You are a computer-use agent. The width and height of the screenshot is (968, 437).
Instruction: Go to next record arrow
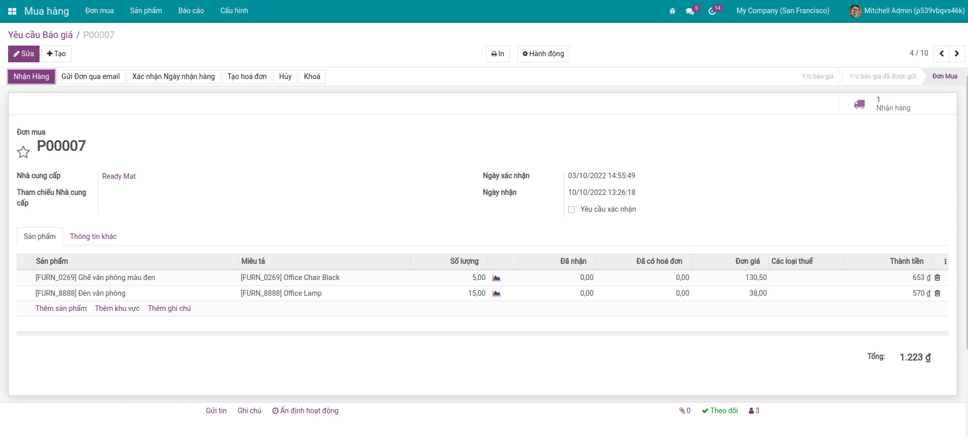point(957,54)
